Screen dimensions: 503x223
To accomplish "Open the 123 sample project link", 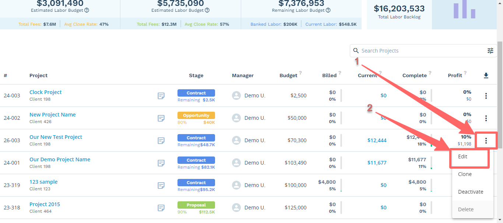I will point(43,182).
